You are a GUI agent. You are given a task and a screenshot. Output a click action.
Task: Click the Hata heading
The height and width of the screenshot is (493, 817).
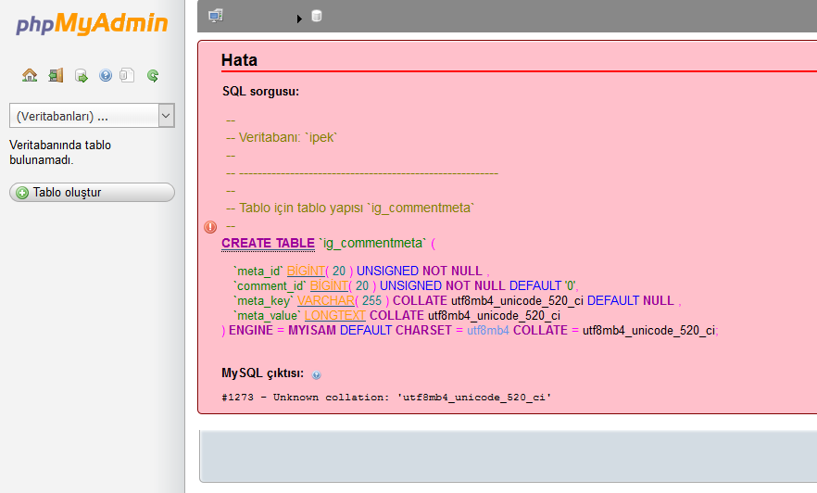click(x=239, y=60)
